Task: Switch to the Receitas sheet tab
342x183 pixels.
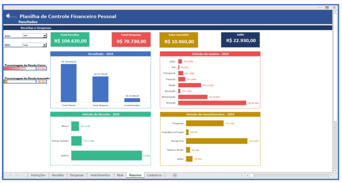Action: (x=58, y=175)
